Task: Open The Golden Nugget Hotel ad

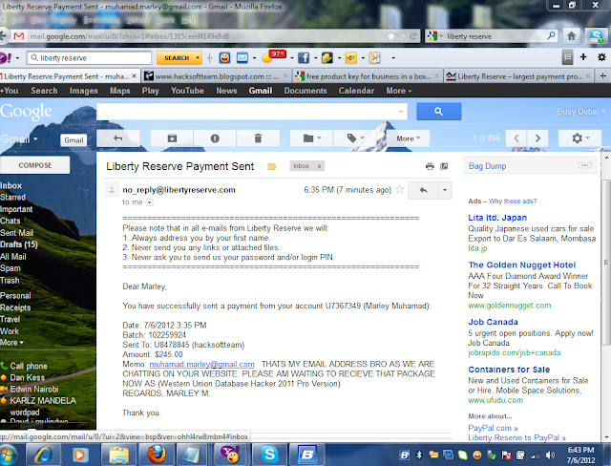Action: click(x=522, y=265)
